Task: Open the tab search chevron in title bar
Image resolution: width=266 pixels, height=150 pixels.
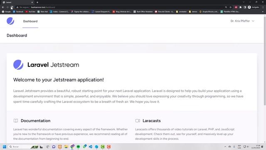Action: point(244,2)
